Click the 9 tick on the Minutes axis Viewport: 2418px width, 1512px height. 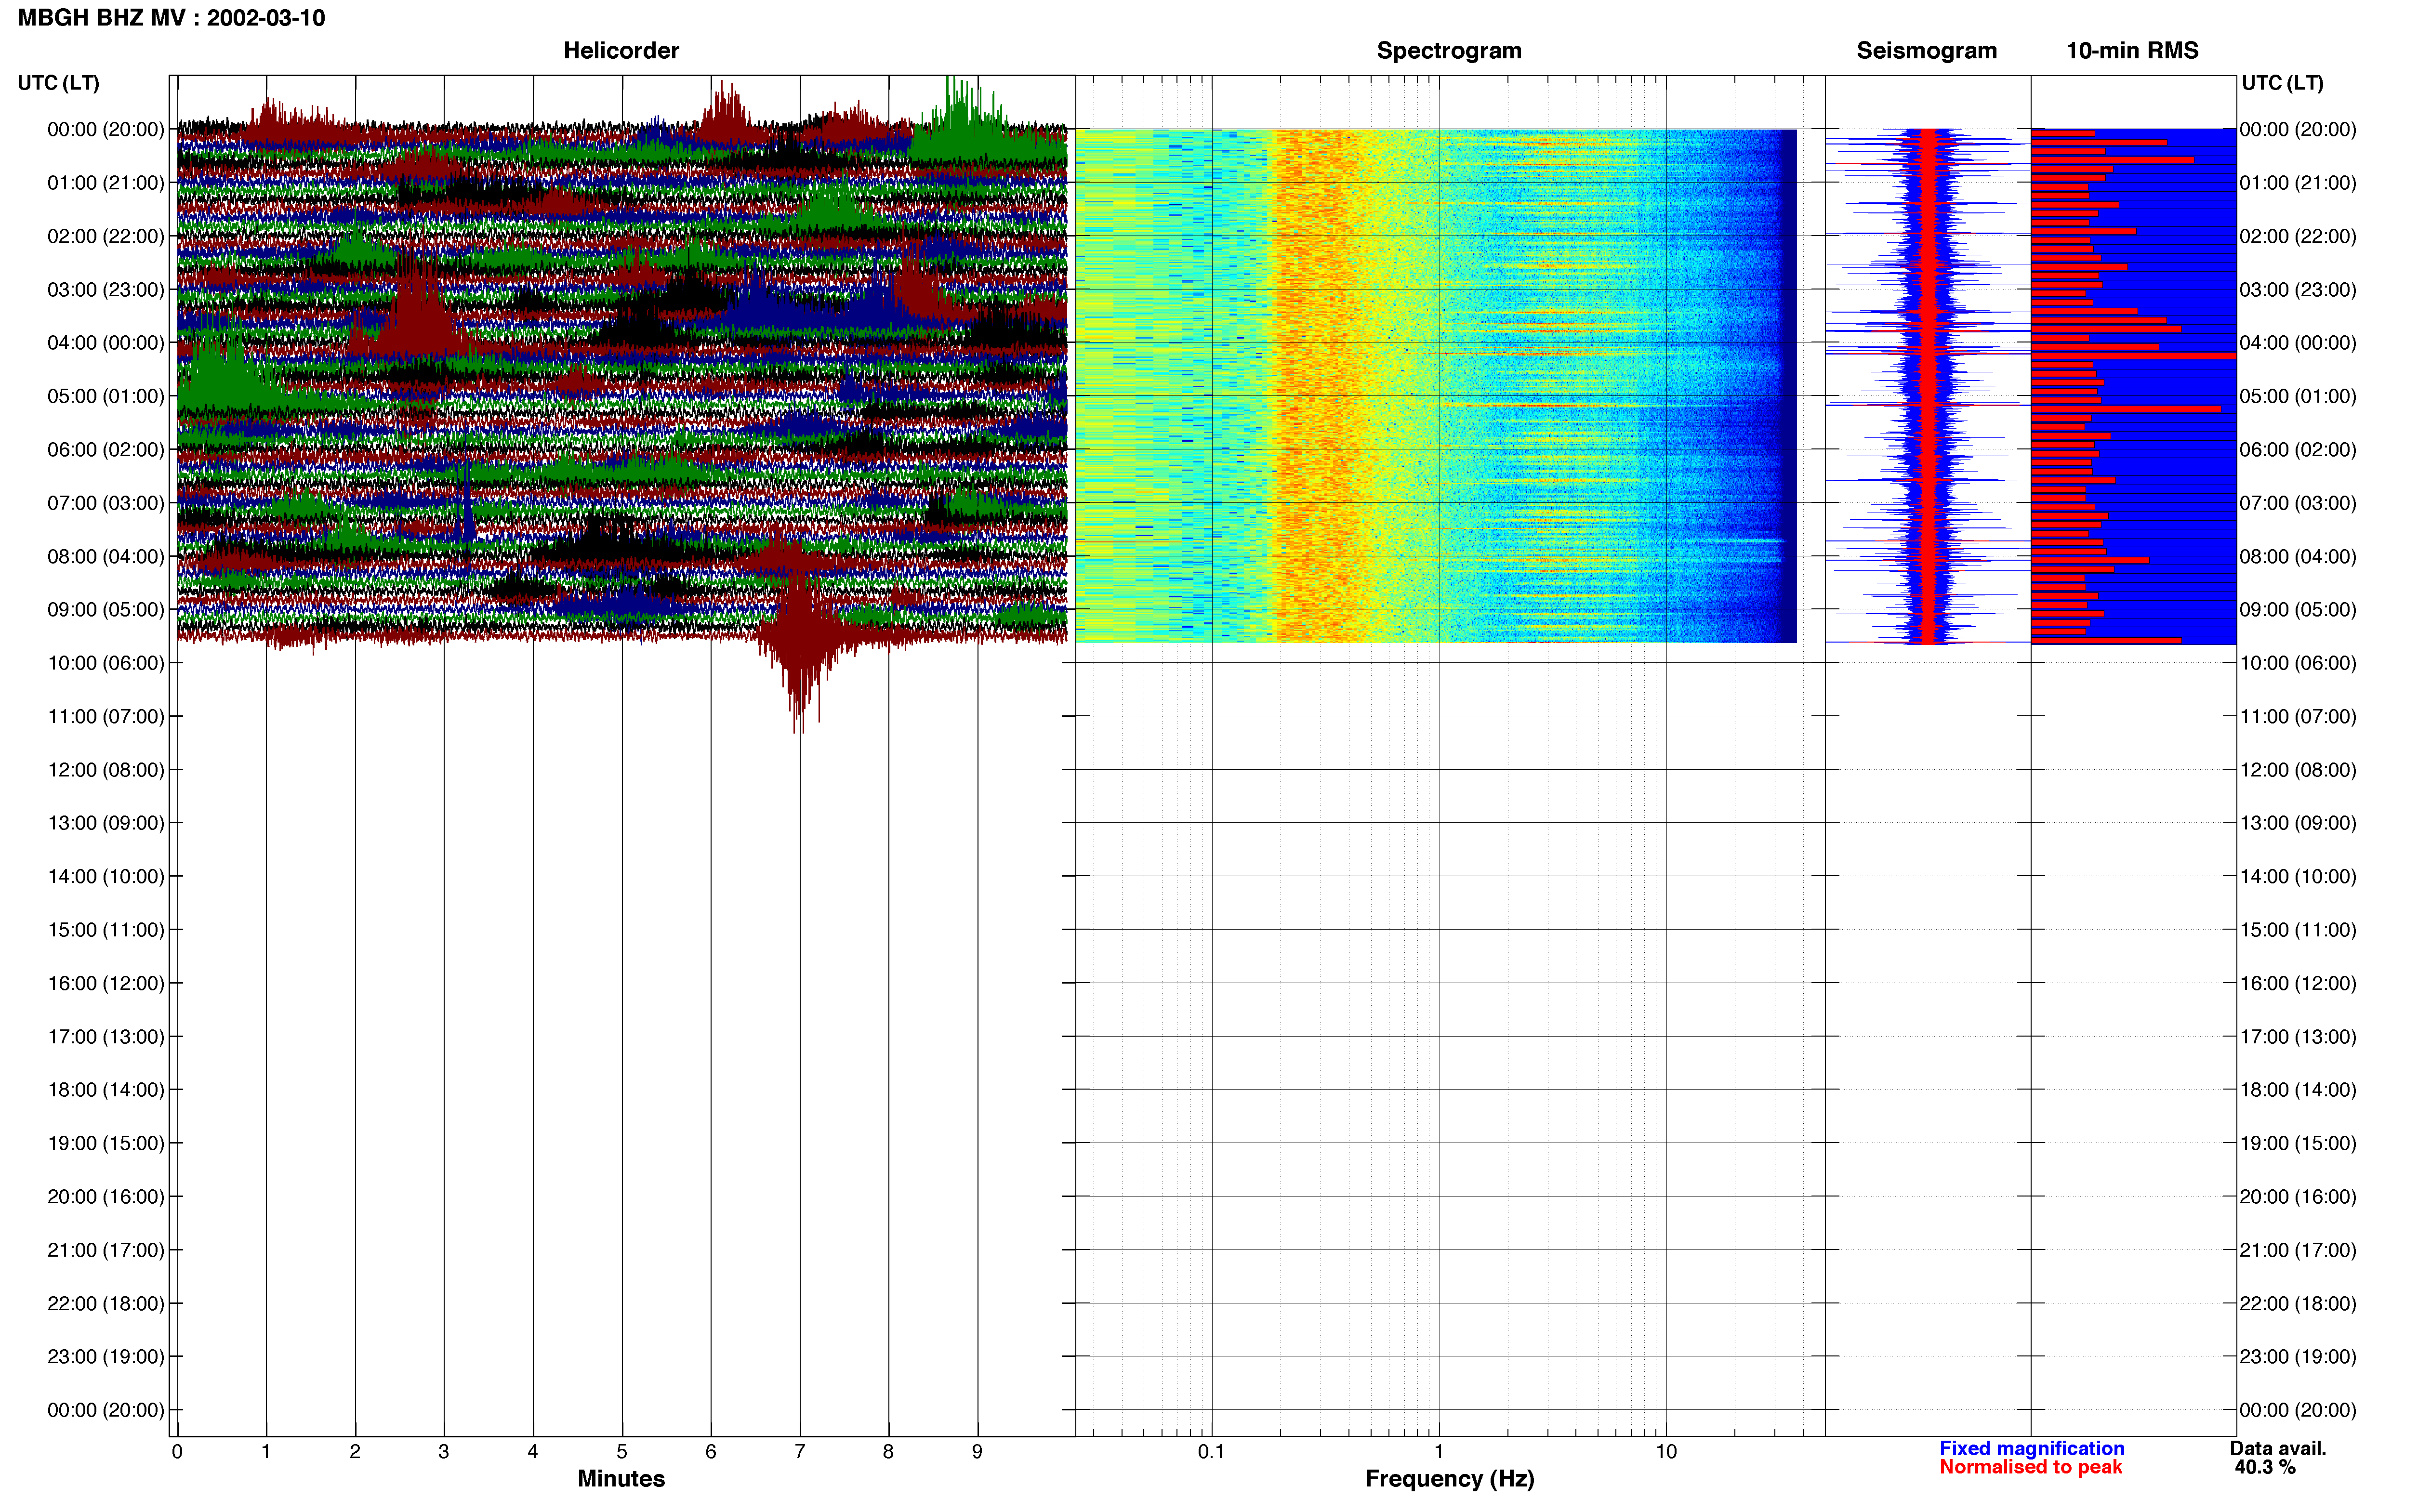[977, 1451]
